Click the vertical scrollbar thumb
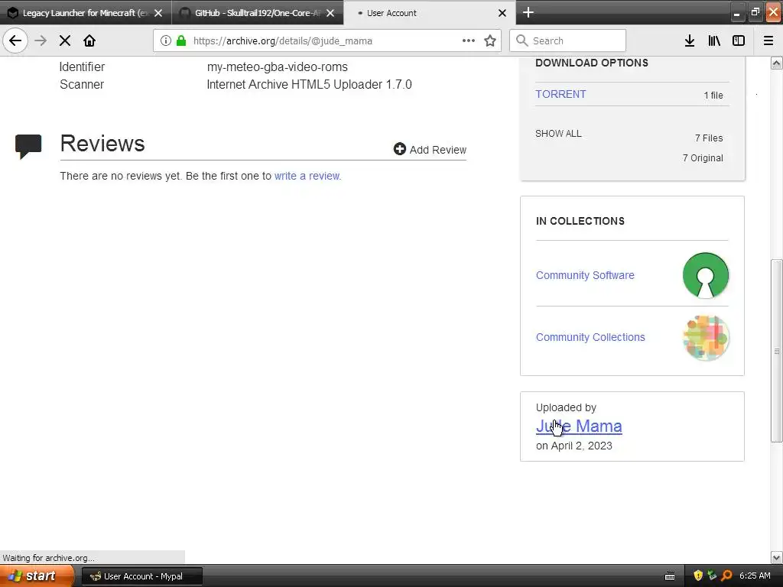783x587 pixels. tap(776, 350)
